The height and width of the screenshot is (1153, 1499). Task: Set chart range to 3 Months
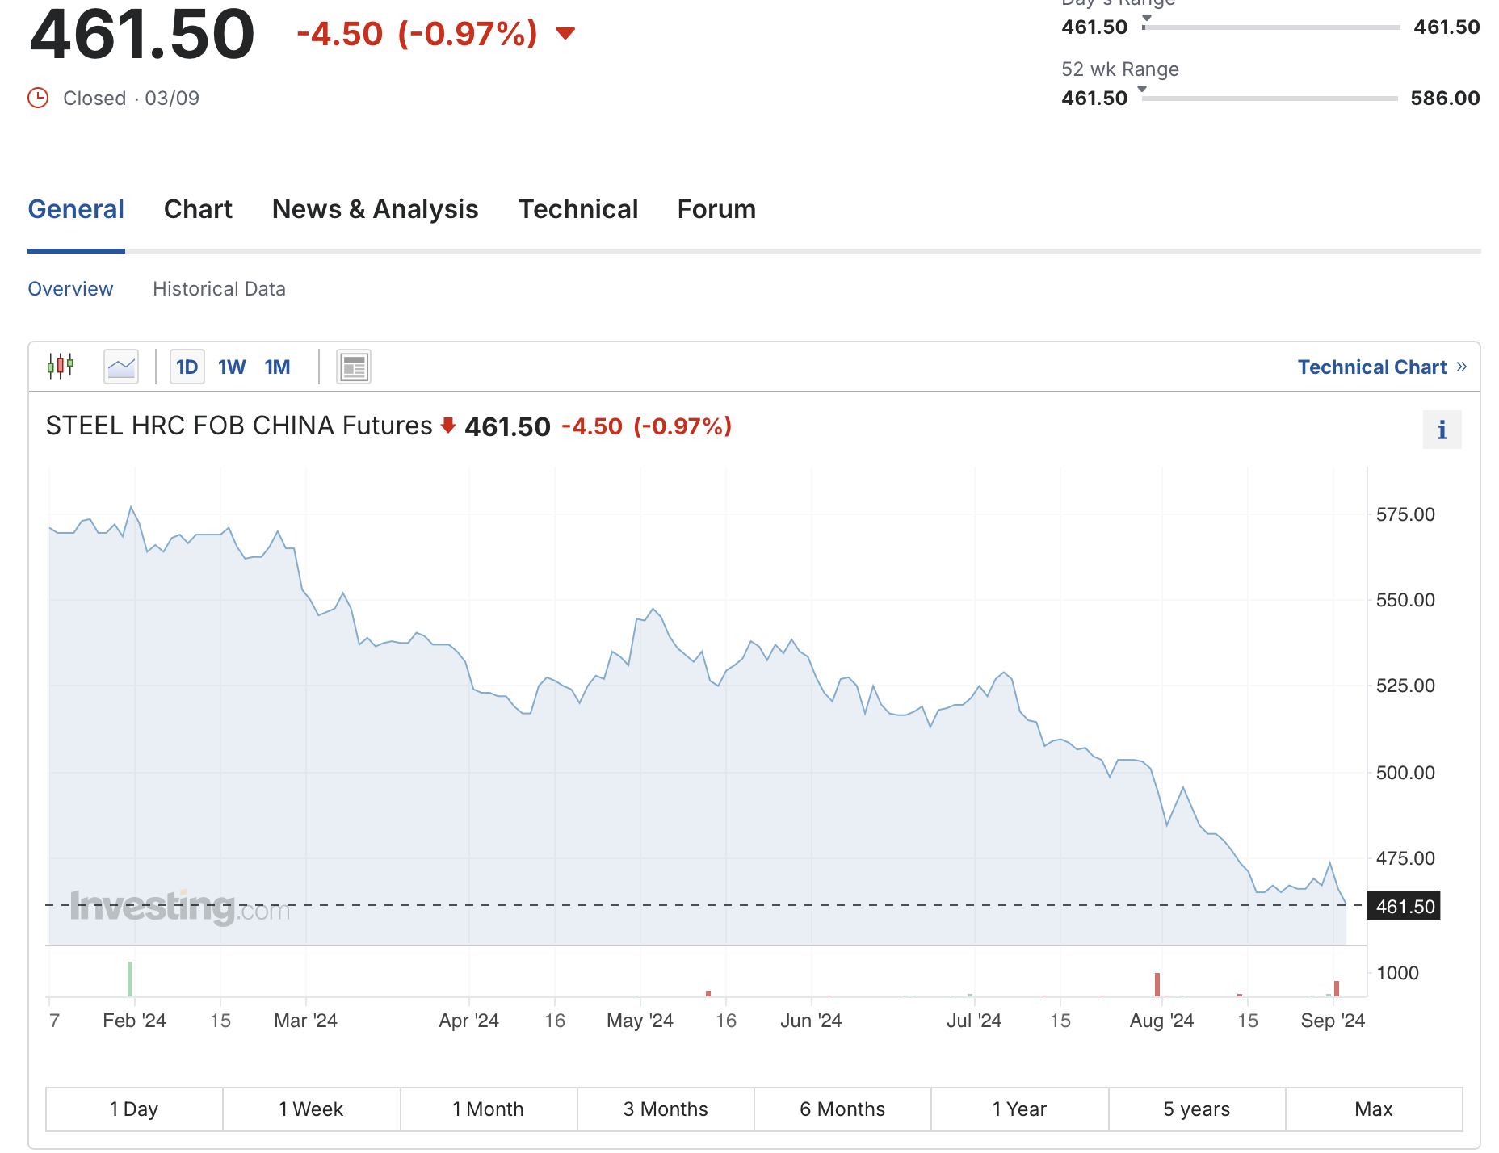(x=666, y=1109)
